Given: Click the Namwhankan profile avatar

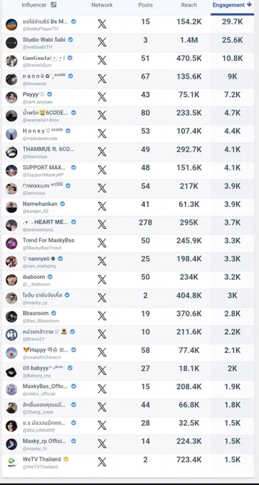Looking at the screenshot, I should click(11, 207).
